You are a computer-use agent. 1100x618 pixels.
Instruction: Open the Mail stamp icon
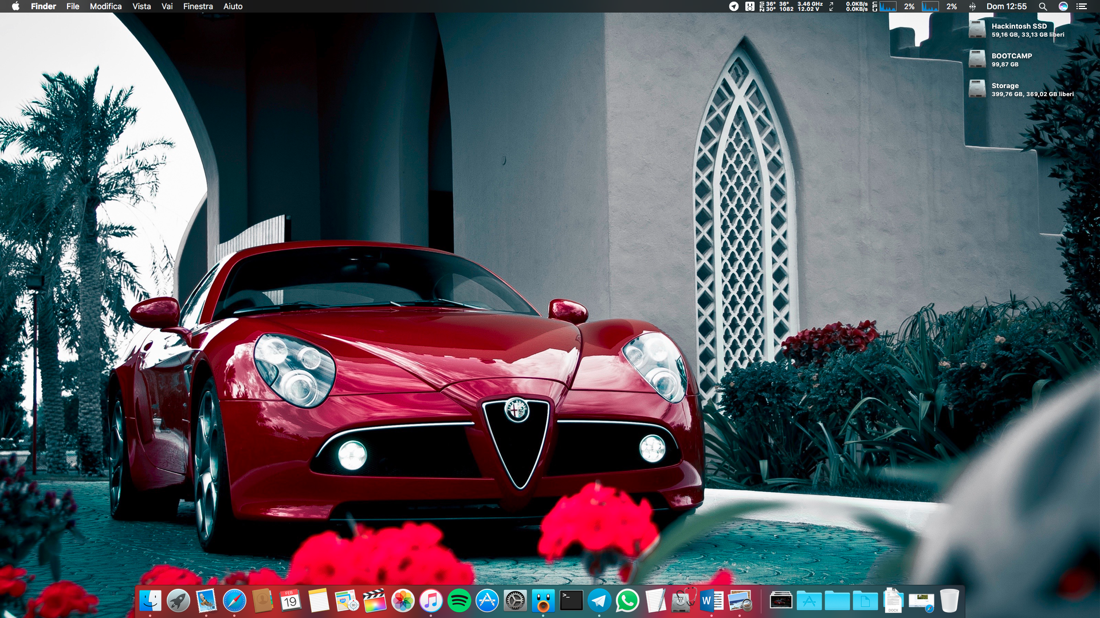(x=206, y=601)
